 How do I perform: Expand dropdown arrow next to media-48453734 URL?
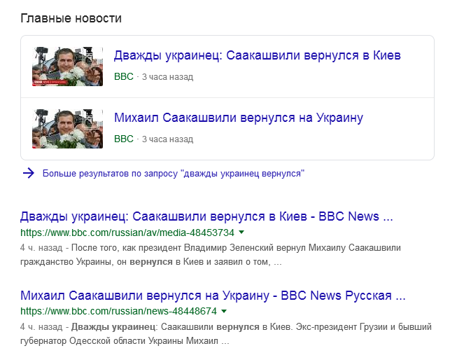click(x=241, y=233)
